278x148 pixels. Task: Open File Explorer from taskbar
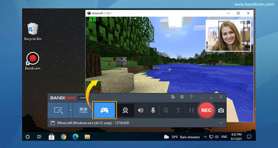point(87,137)
